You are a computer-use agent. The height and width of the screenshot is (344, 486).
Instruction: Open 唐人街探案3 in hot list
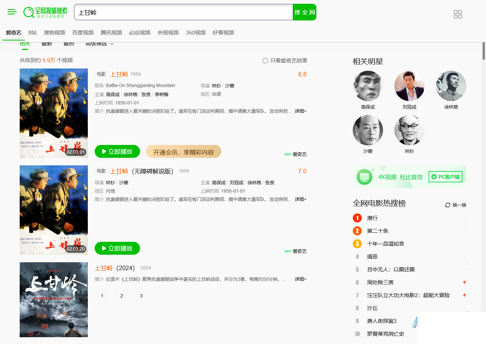[x=382, y=321]
